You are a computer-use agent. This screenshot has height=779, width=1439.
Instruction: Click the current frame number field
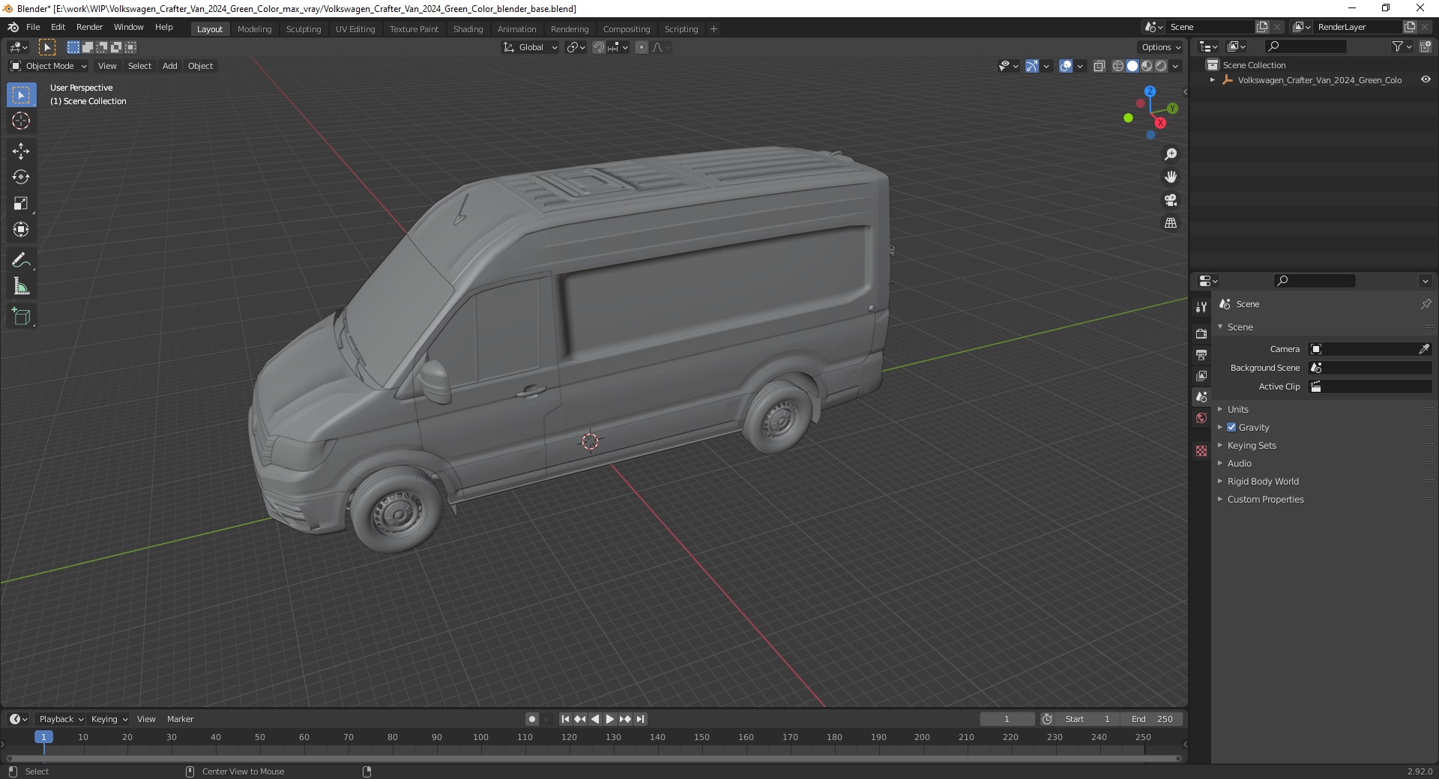[1007, 719]
